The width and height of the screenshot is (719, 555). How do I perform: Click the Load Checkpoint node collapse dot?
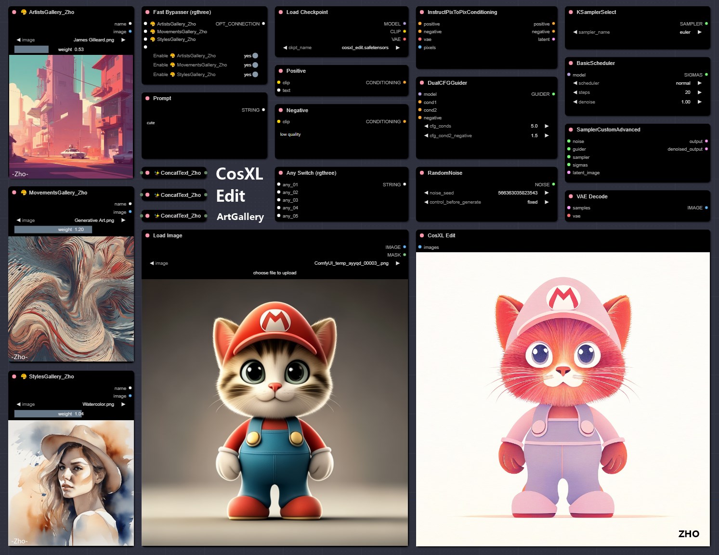tap(281, 12)
